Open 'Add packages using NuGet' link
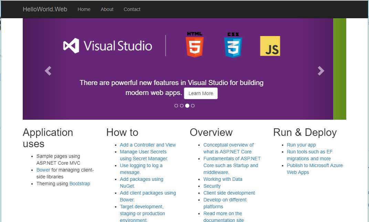369x222 pixels. [x=141, y=183]
